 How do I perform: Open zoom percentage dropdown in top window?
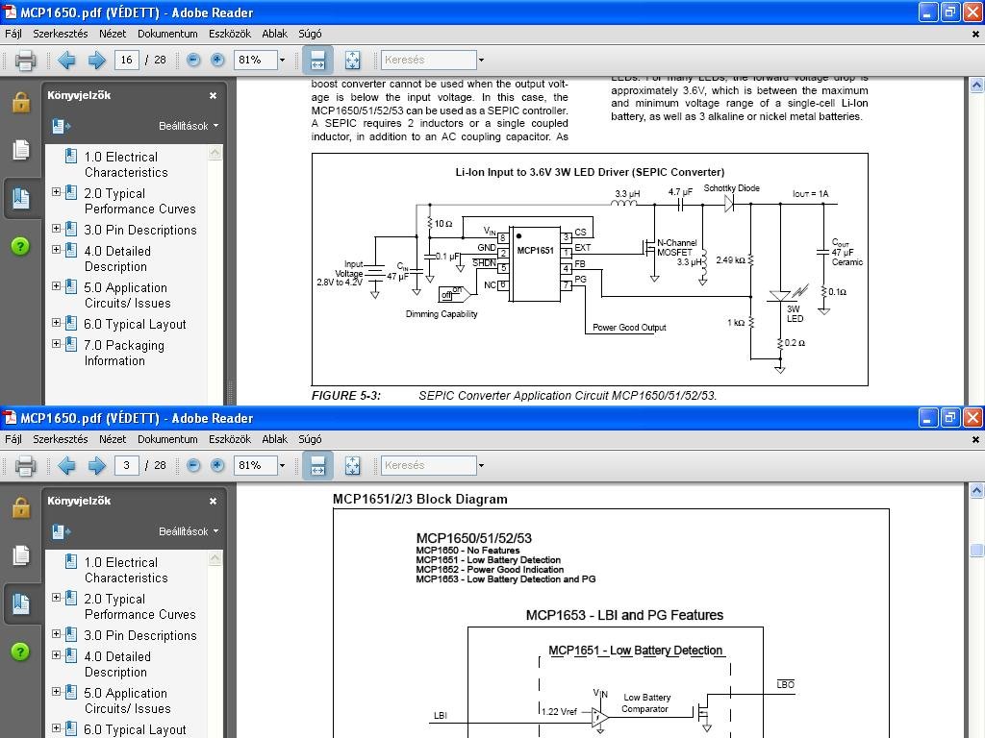click(282, 61)
